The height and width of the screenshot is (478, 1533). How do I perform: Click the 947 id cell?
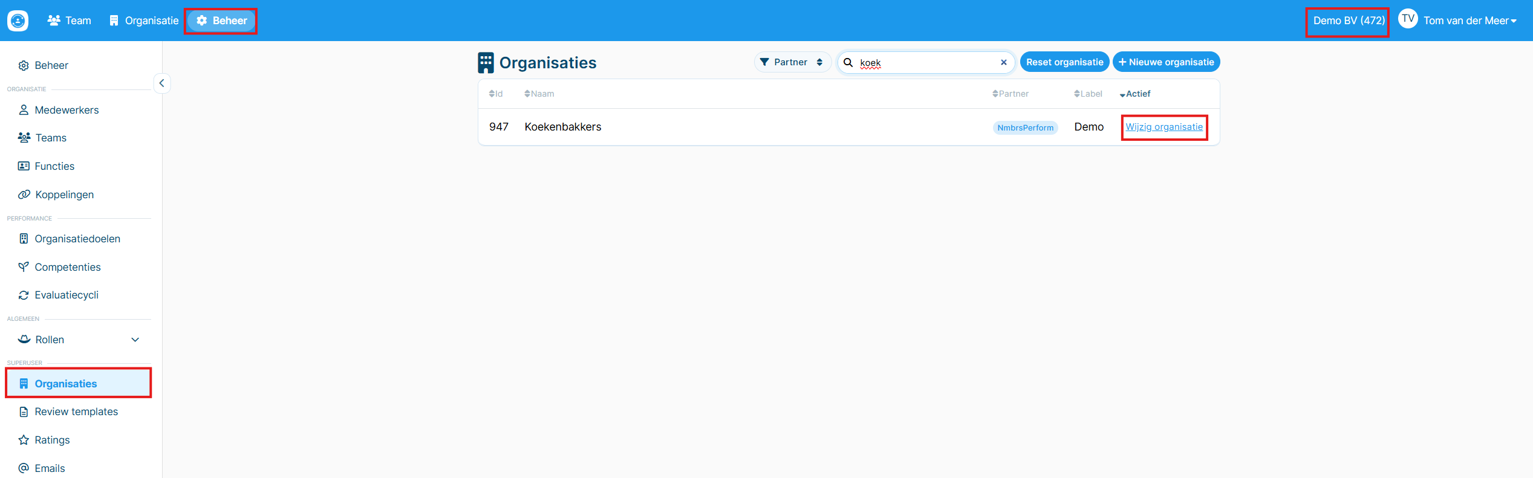499,127
